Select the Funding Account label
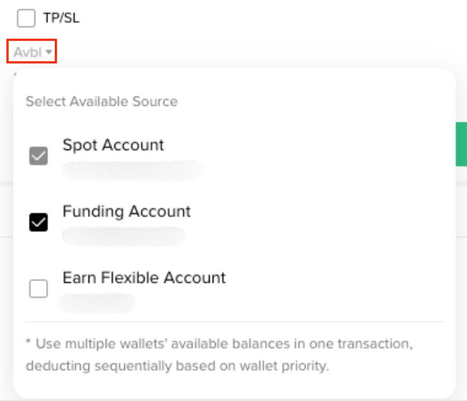The width and height of the screenshot is (467, 401). (127, 212)
